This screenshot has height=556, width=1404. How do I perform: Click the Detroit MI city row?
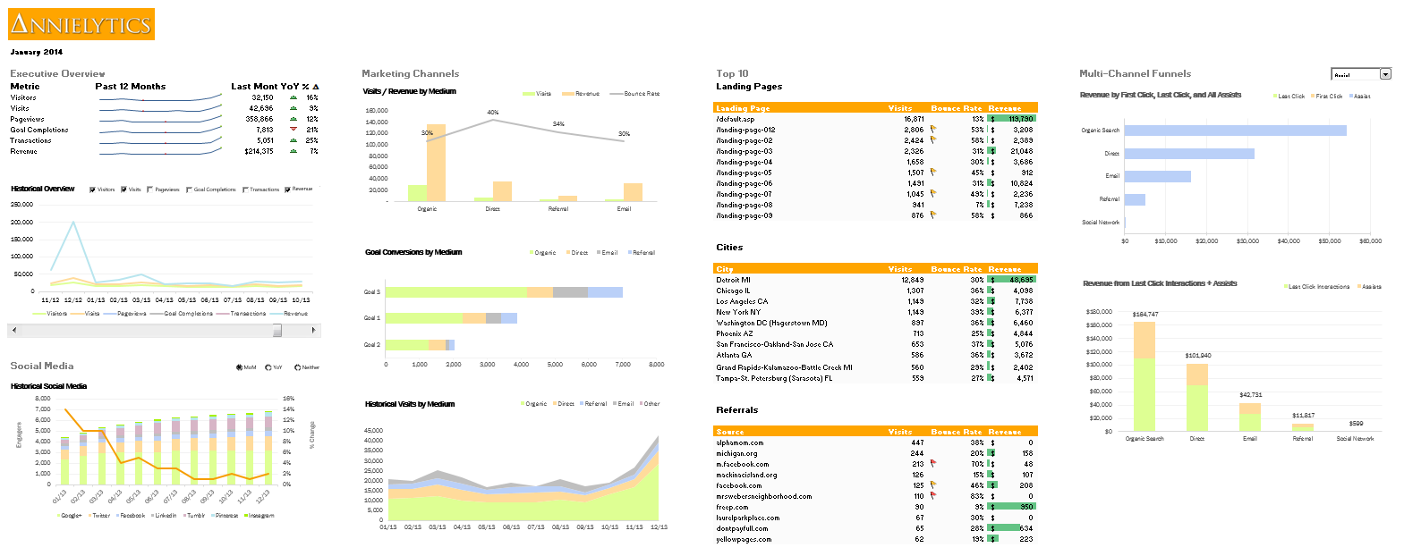734,280
